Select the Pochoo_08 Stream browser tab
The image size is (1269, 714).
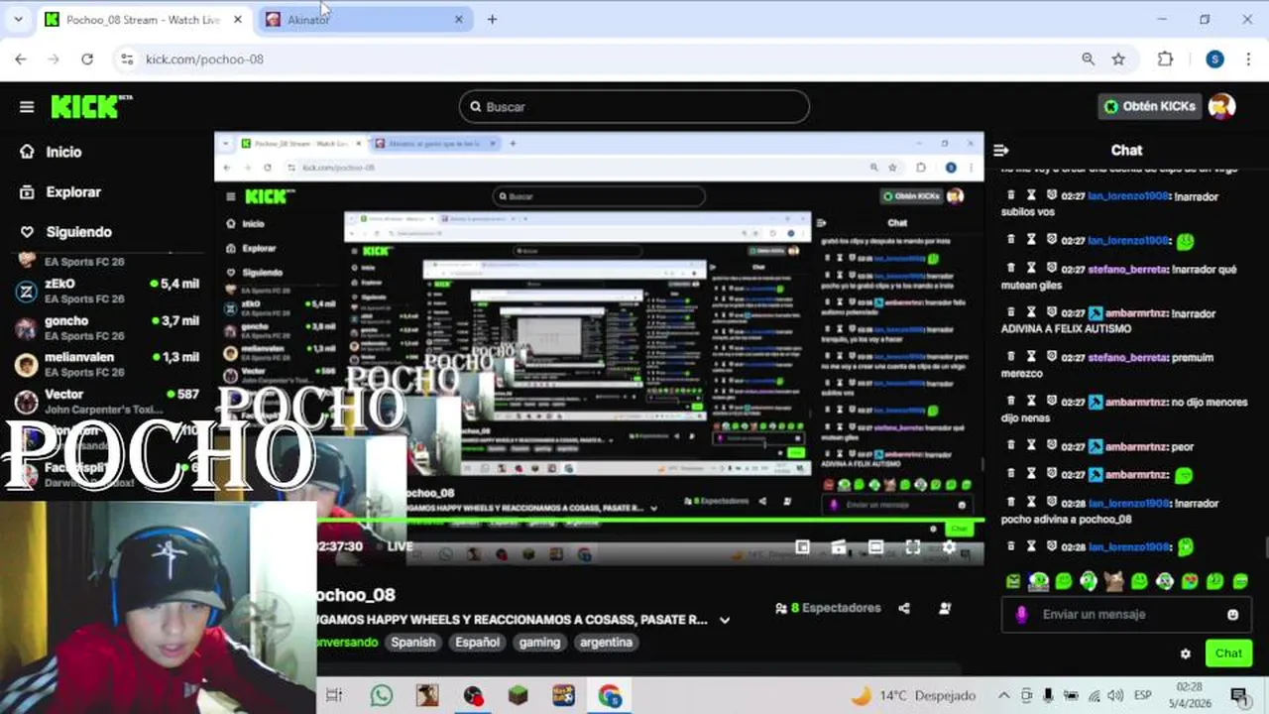tap(141, 20)
